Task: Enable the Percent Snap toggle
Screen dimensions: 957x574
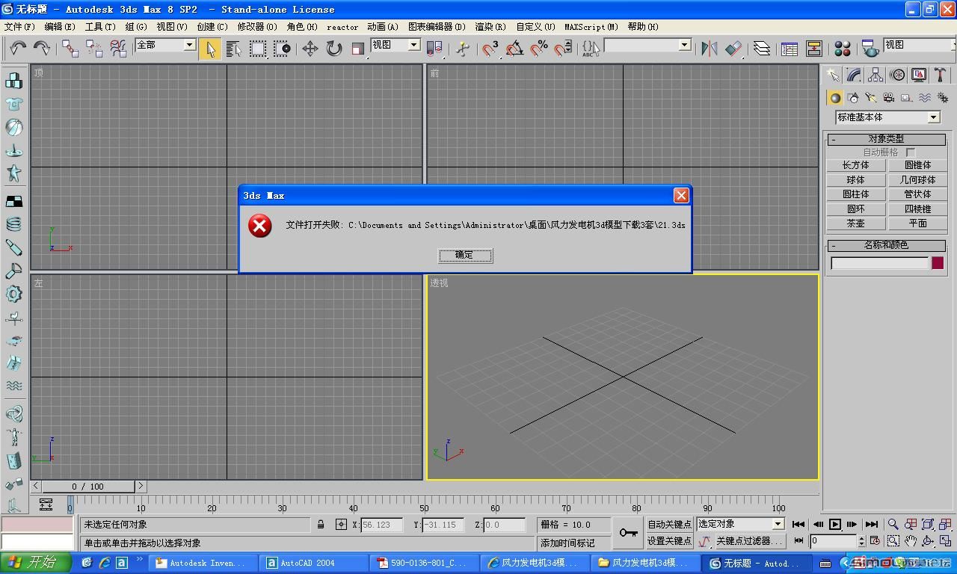Action: (x=539, y=49)
